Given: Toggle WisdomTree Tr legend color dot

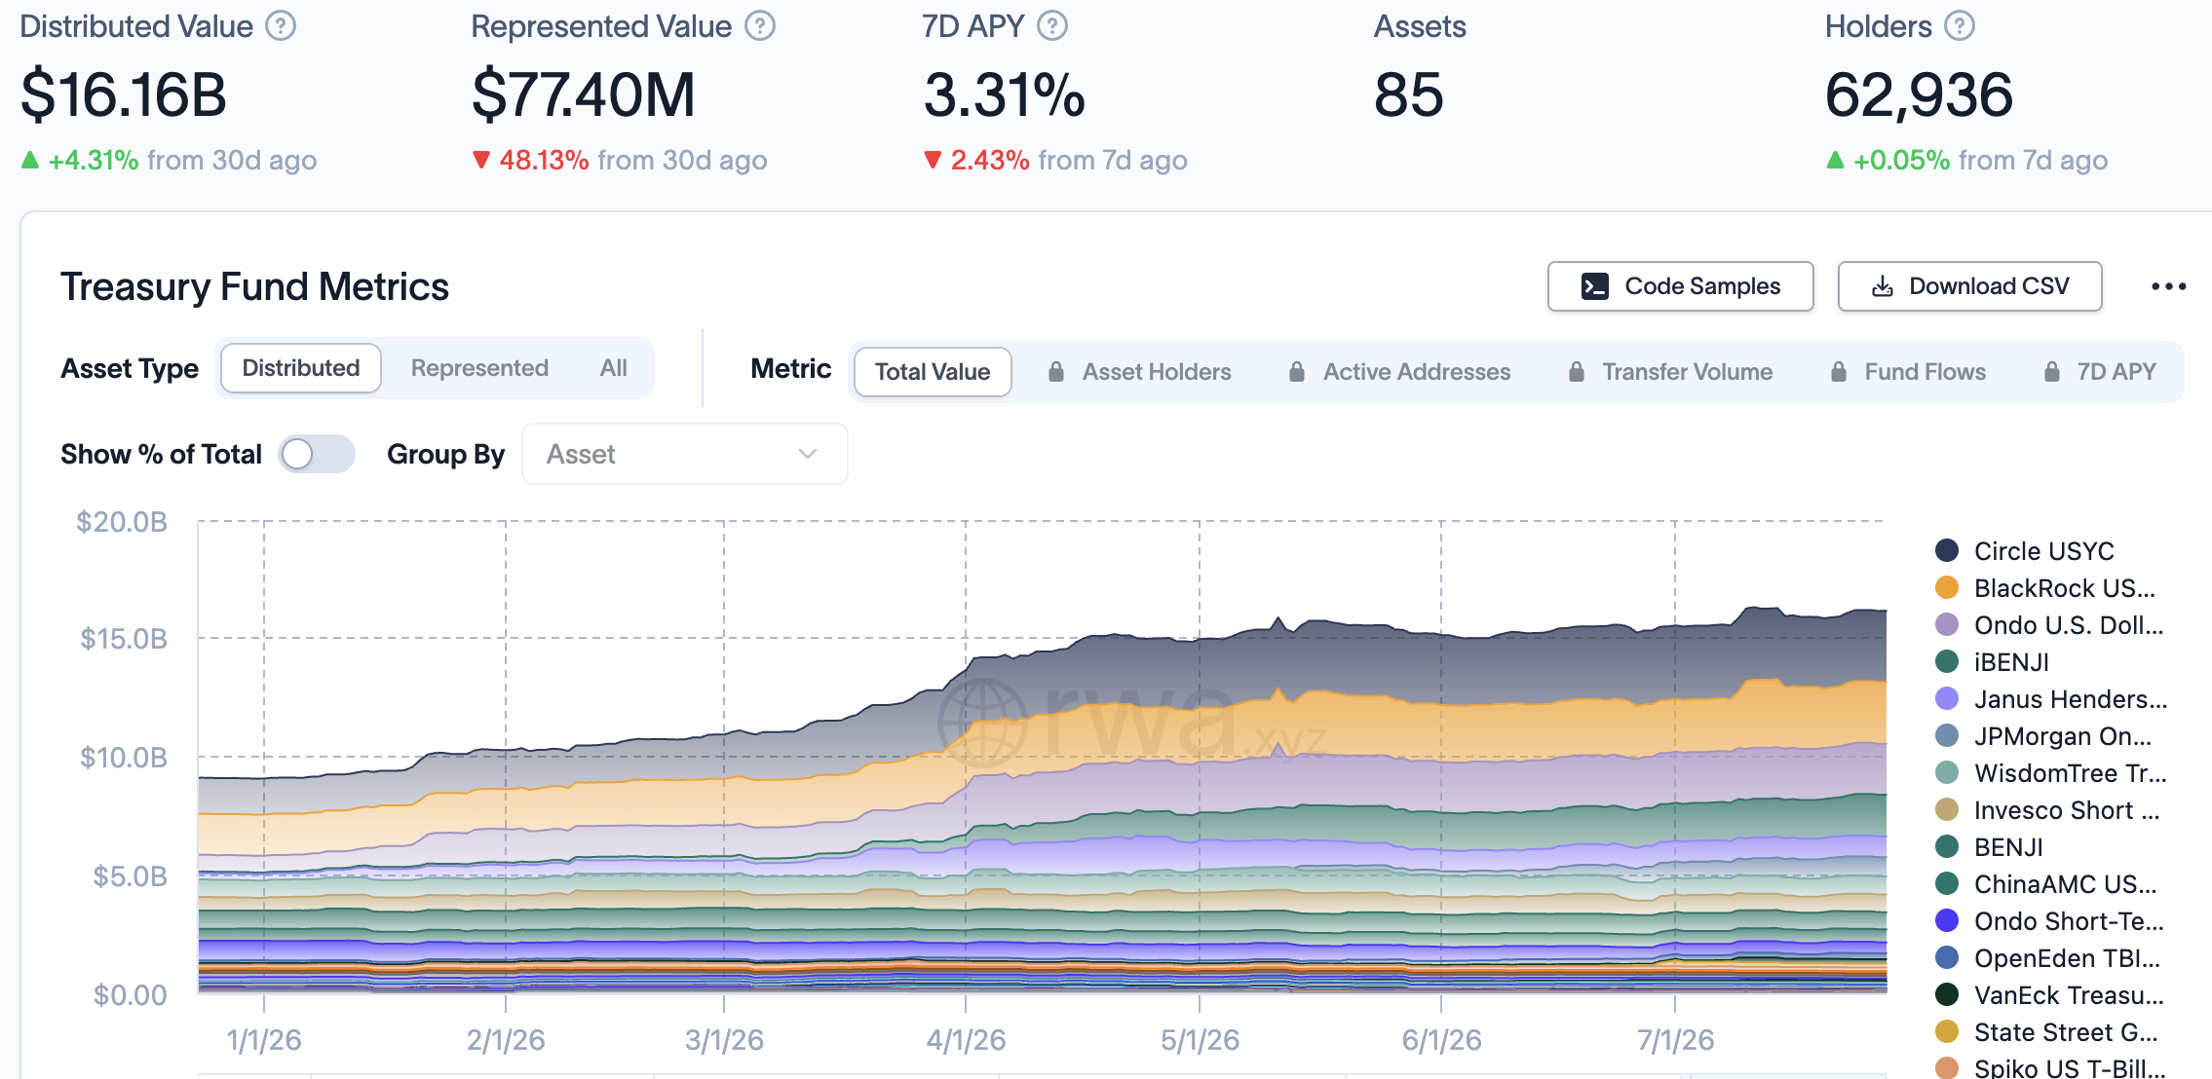Looking at the screenshot, I should coord(1947,772).
